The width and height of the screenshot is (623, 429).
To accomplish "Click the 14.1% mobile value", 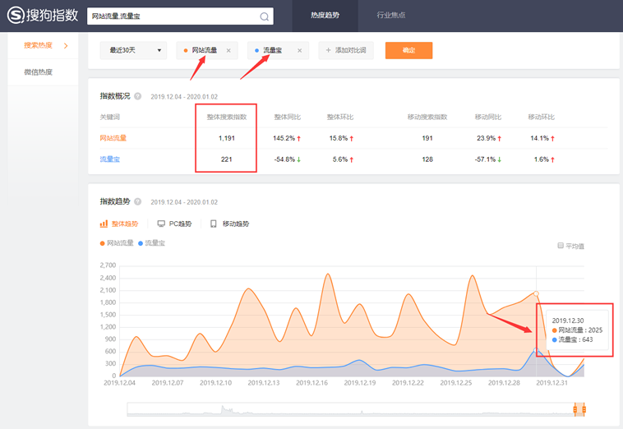I will point(539,138).
